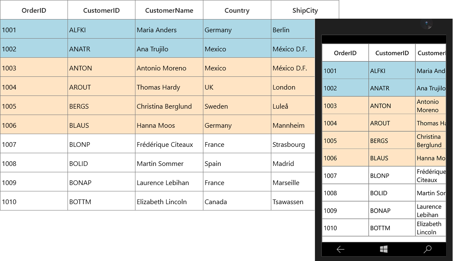Select ANTON cell in desktop grid
The width and height of the screenshot is (453, 261).
tap(101, 67)
